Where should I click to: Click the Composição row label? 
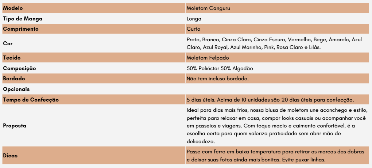point(19,68)
